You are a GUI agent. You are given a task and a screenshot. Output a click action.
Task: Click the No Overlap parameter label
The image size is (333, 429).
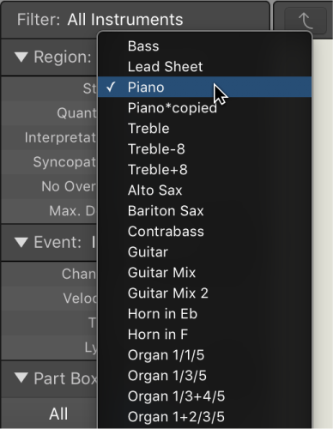click(x=69, y=186)
